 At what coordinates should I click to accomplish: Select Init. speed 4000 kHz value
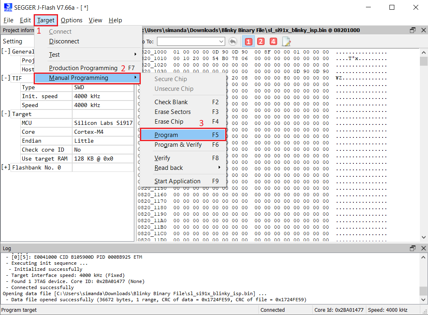click(x=103, y=96)
